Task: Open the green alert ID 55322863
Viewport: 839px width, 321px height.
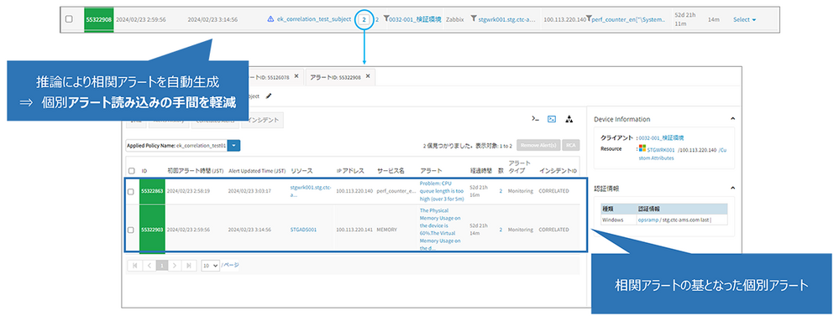Action: tap(151, 191)
